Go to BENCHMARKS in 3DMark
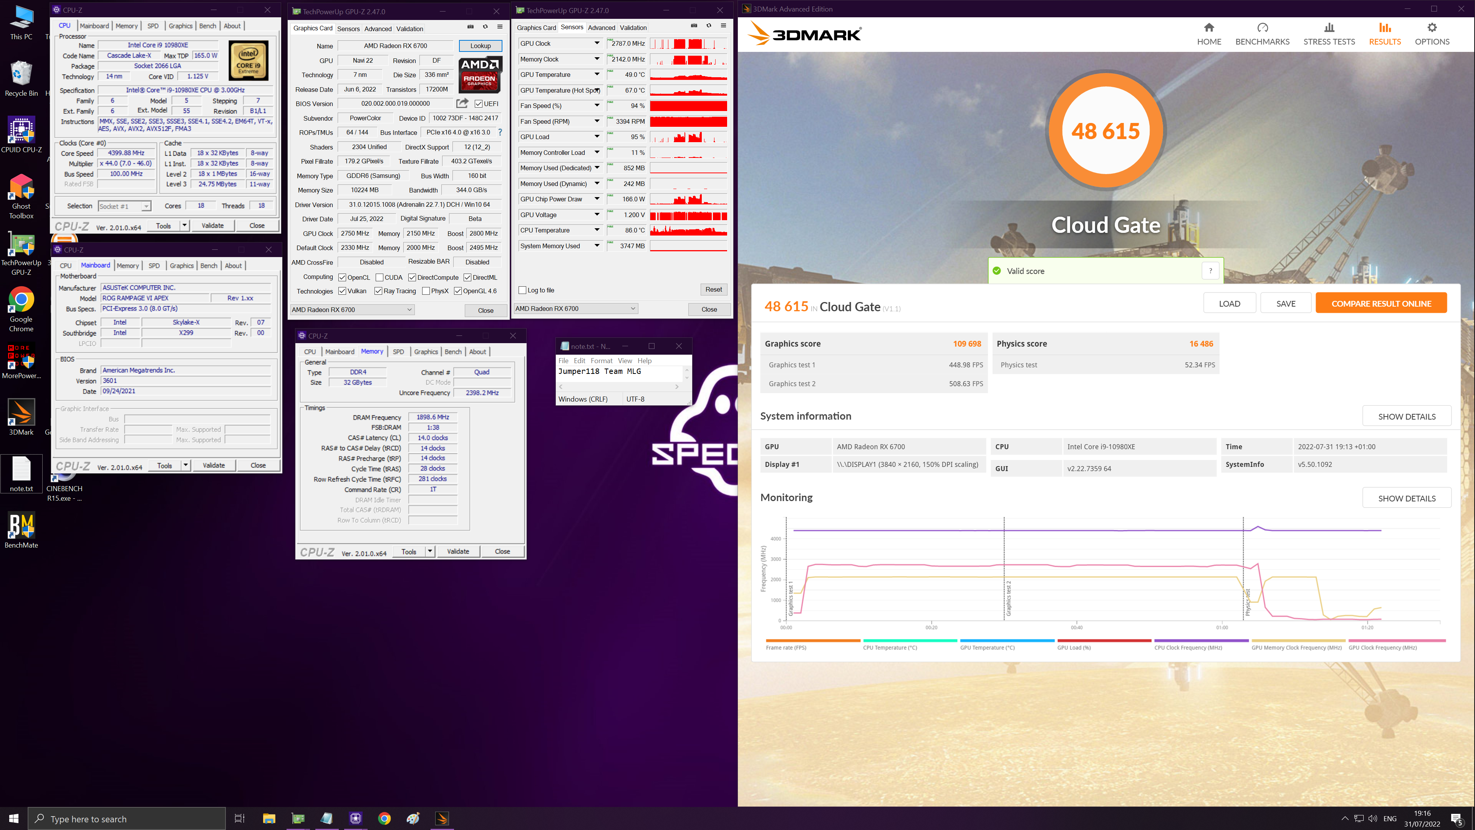Viewport: 1475px width, 830px height. [1262, 34]
